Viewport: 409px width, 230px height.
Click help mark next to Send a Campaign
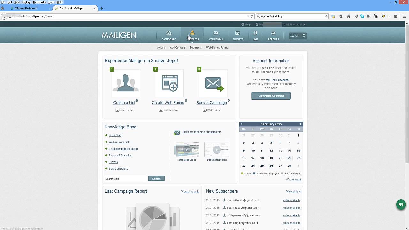pos(228,101)
